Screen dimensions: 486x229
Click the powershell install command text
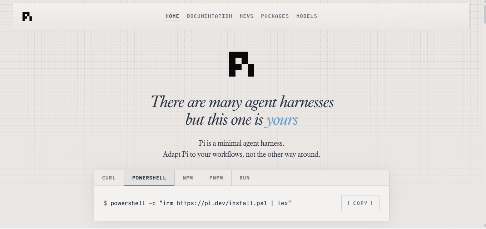(201, 203)
